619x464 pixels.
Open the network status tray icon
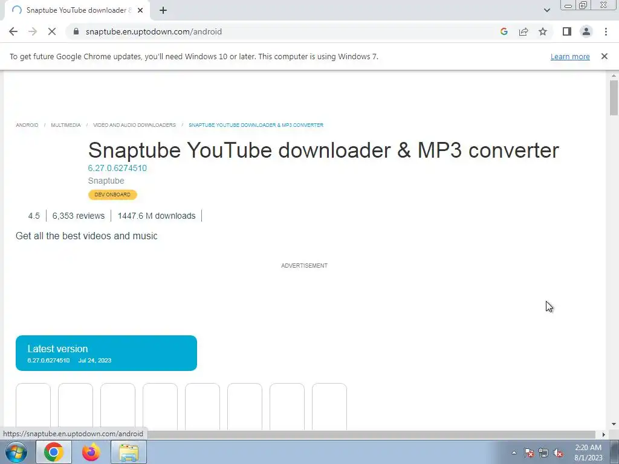coord(543,453)
